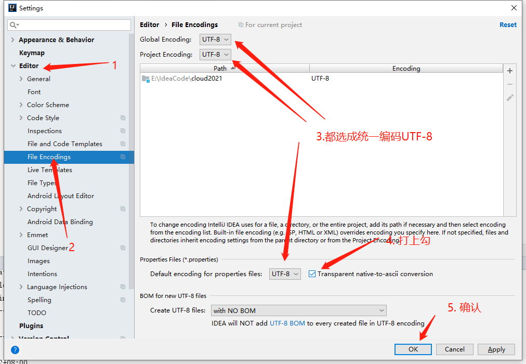This screenshot has height=364, width=526.
Task: Expand Appearance & Behavior section
Action: [x=13, y=40]
